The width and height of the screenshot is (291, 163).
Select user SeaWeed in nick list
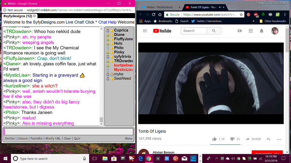tap(122, 78)
